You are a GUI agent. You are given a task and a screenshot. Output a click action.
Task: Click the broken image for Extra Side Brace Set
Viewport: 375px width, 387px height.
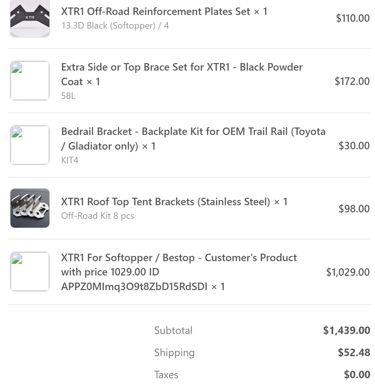tap(30, 80)
